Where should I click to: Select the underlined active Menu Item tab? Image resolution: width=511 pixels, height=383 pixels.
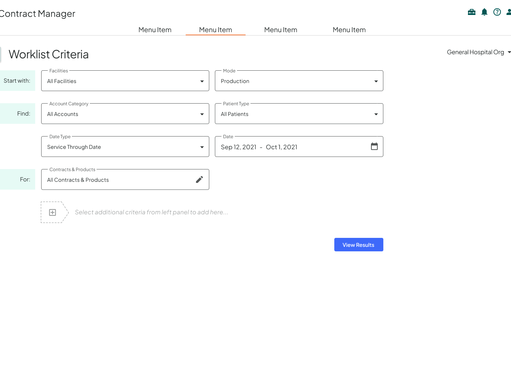pyautogui.click(x=216, y=30)
